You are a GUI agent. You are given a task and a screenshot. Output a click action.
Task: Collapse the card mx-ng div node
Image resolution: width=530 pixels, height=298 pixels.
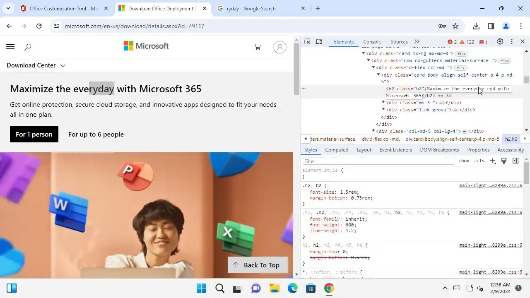tap(364, 53)
